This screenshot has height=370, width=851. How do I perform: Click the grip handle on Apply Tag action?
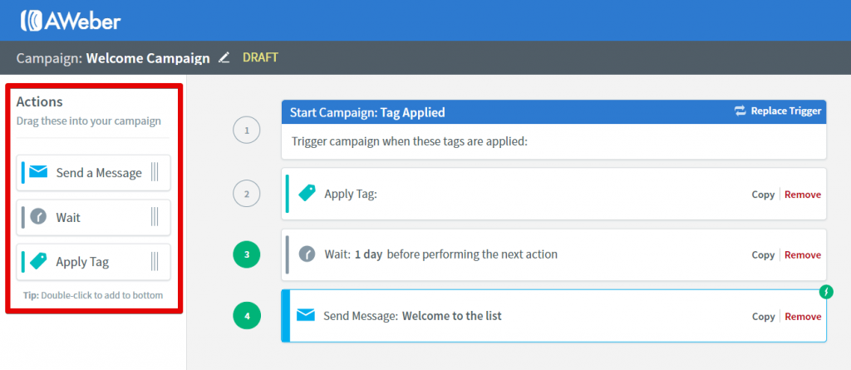155,261
